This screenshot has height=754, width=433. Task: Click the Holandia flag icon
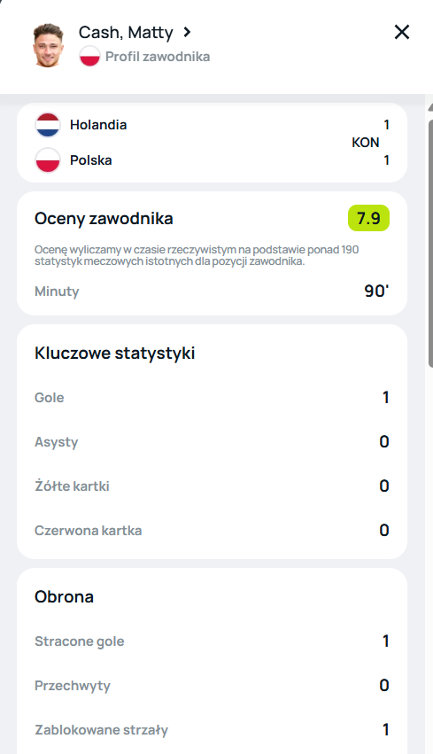tap(48, 125)
